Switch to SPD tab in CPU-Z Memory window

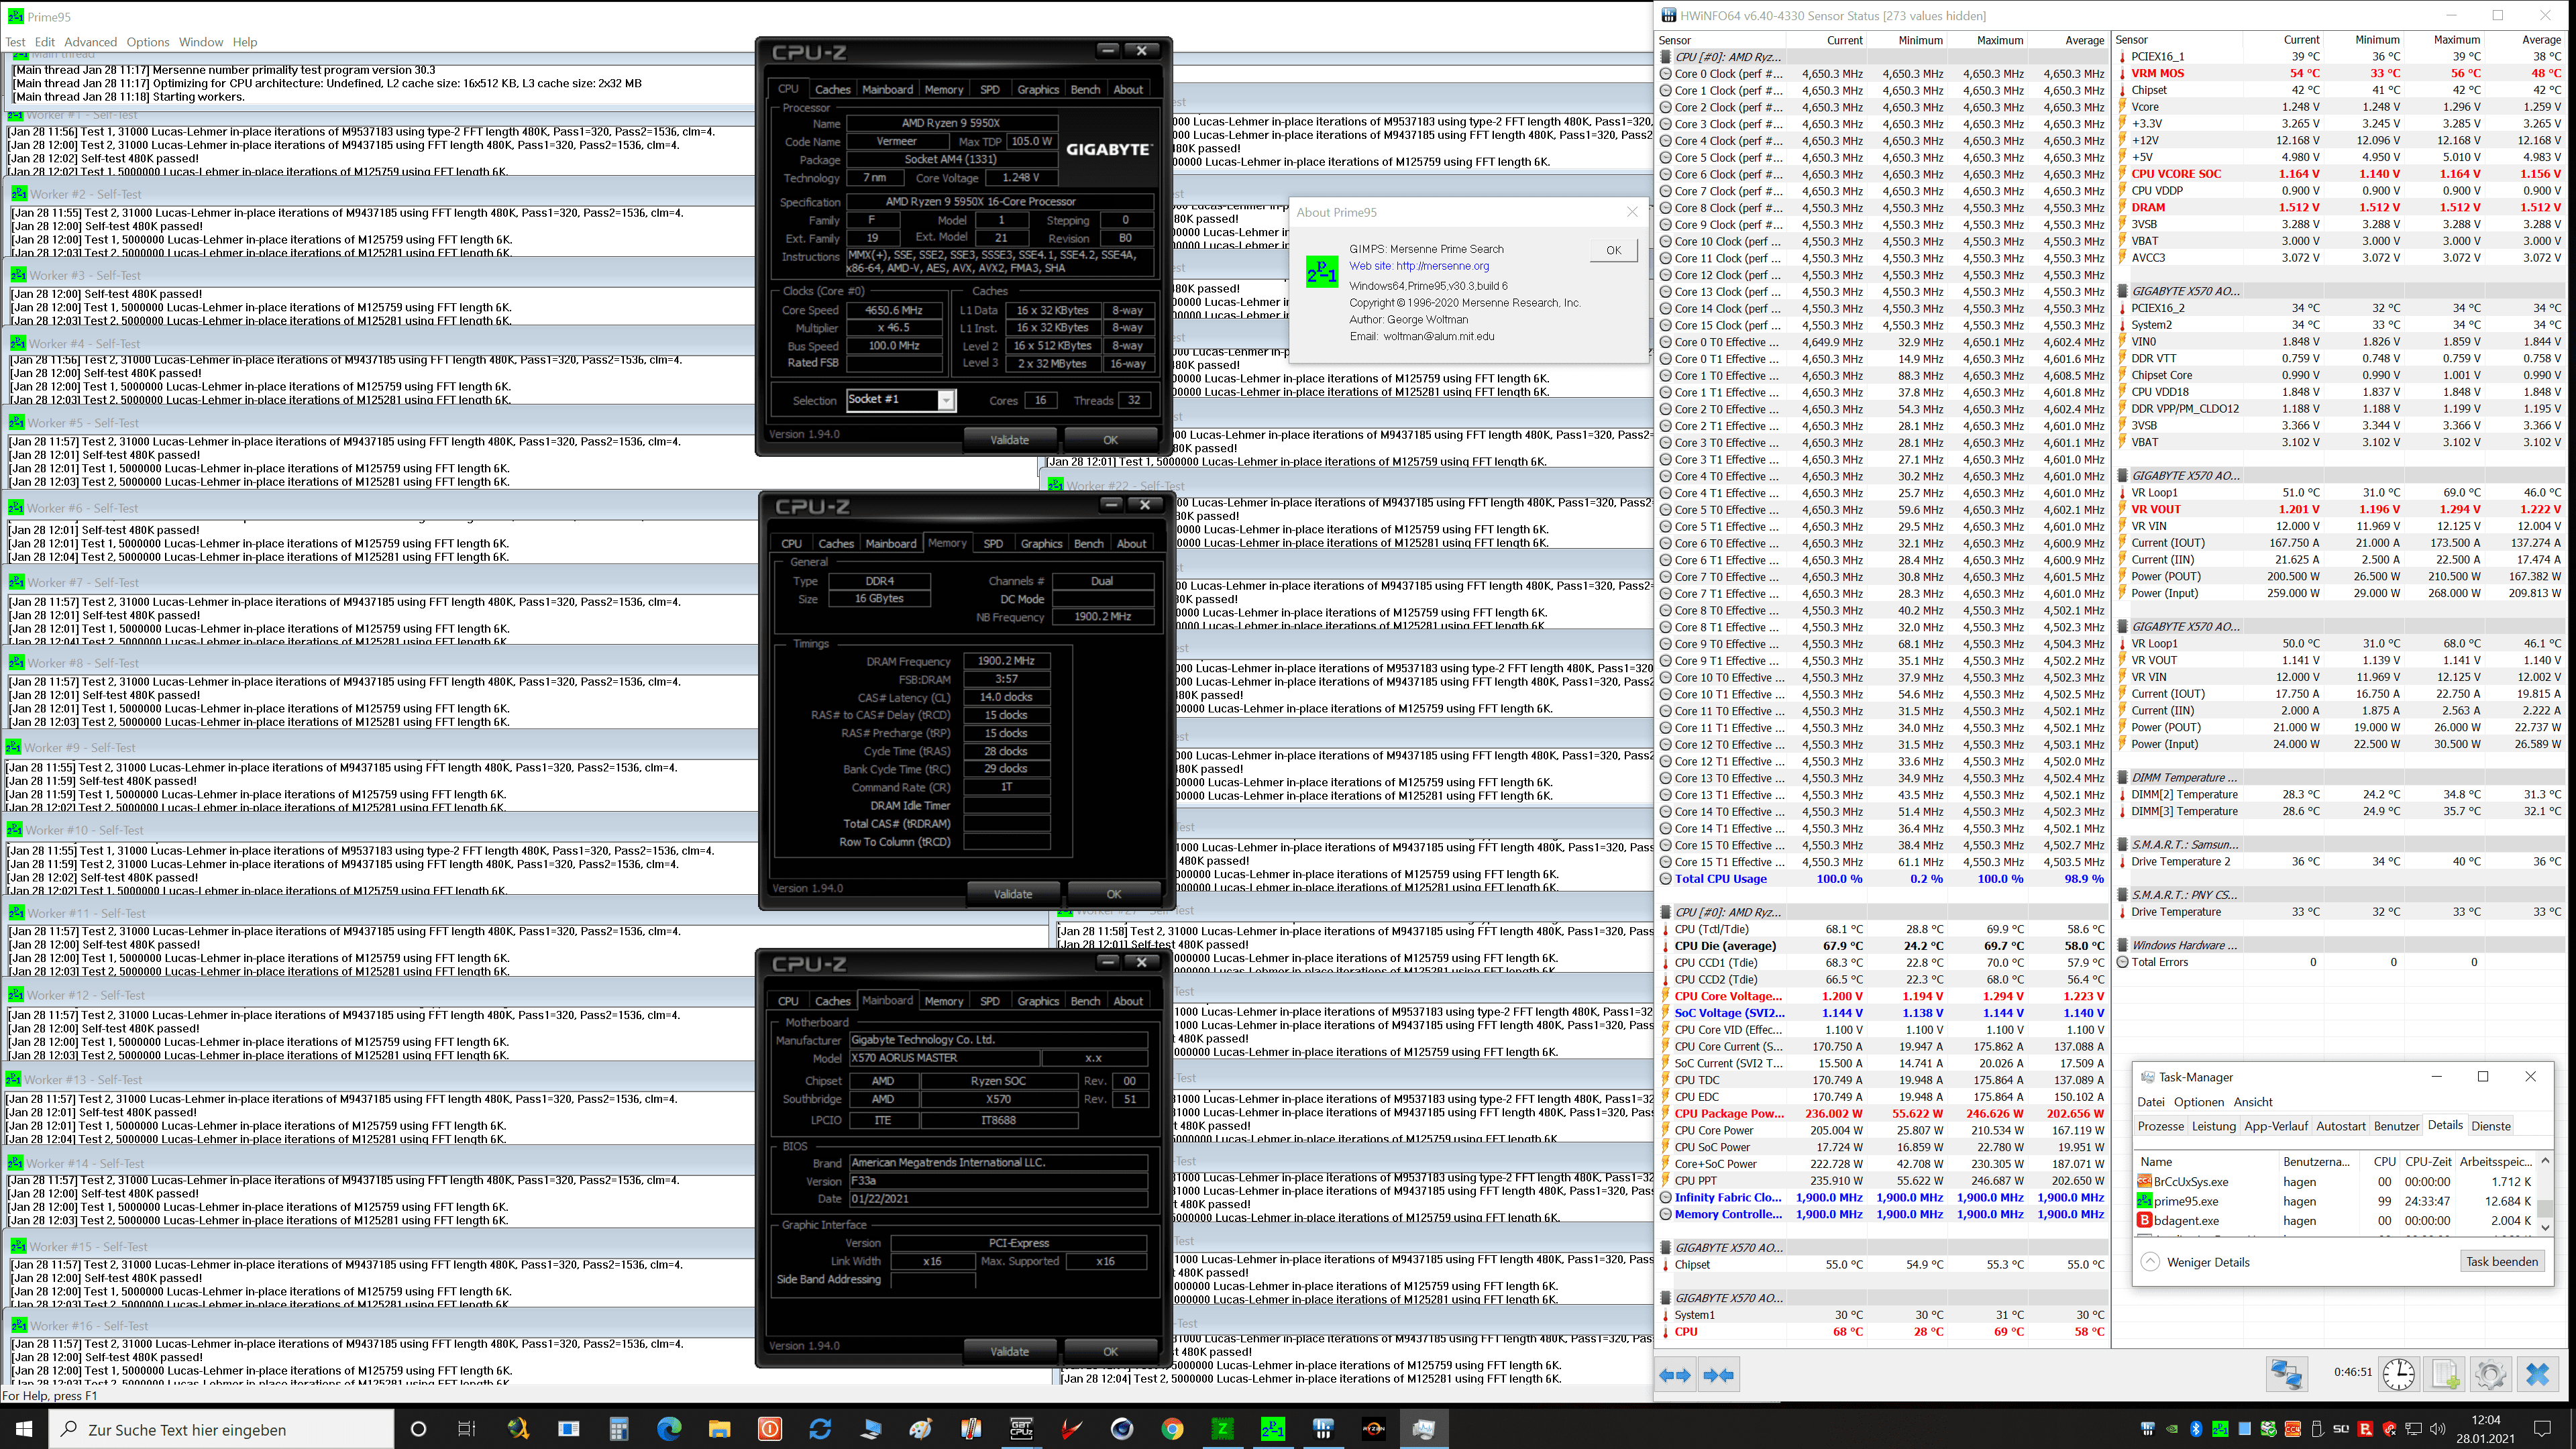point(993,543)
